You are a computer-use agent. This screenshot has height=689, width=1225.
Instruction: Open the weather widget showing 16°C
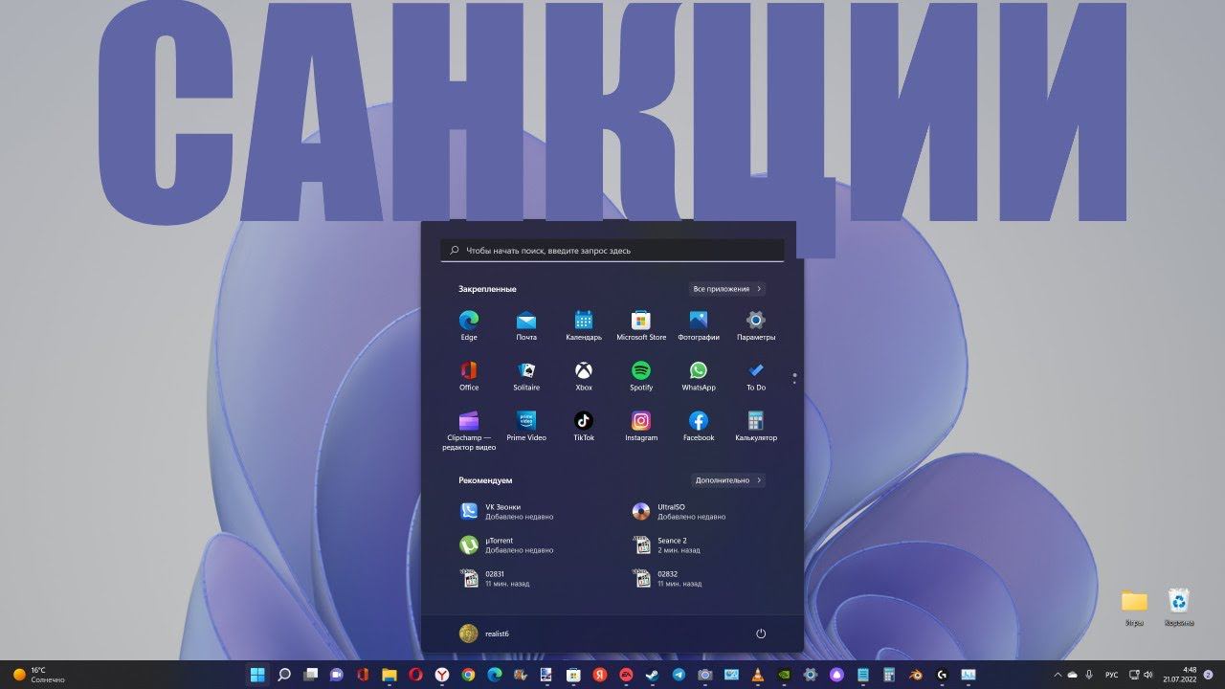(x=38, y=675)
